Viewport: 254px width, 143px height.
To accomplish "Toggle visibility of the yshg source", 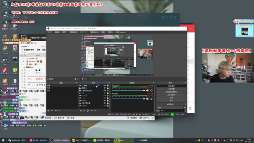I will (105, 100).
